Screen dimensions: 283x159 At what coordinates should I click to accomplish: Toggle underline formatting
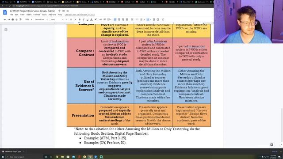pos(88,19)
